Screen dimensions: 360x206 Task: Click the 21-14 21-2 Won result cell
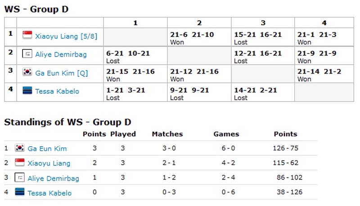(x=324, y=74)
